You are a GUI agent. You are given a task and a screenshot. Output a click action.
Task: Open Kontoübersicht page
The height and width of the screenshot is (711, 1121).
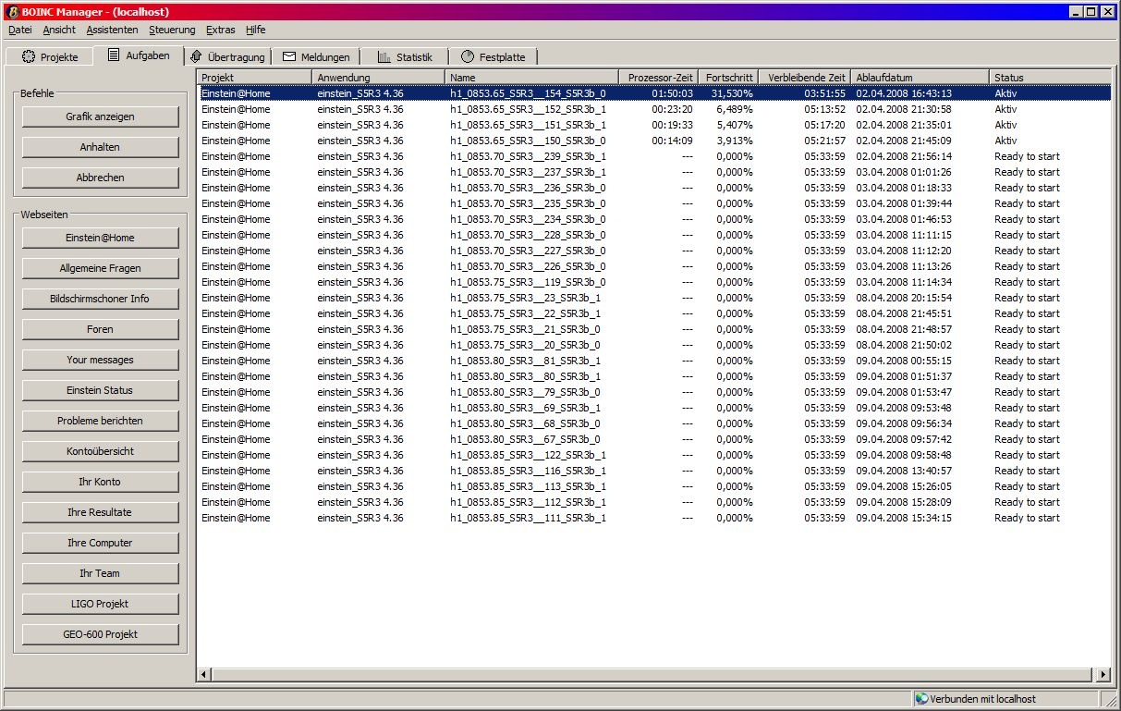pos(100,451)
